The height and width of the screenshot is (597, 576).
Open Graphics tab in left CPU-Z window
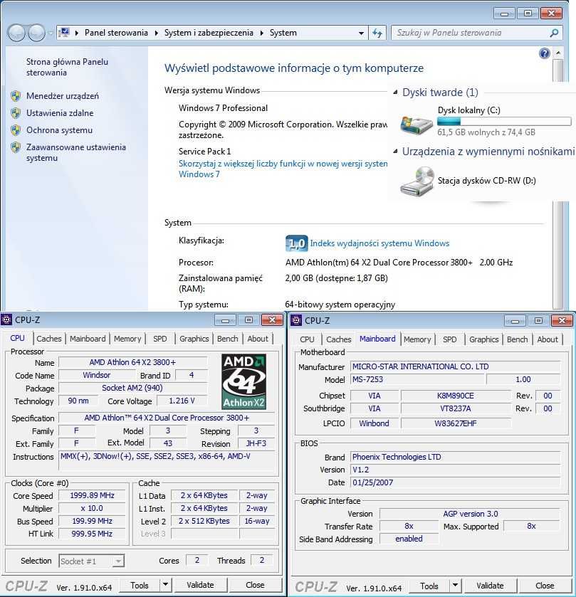[194, 339]
